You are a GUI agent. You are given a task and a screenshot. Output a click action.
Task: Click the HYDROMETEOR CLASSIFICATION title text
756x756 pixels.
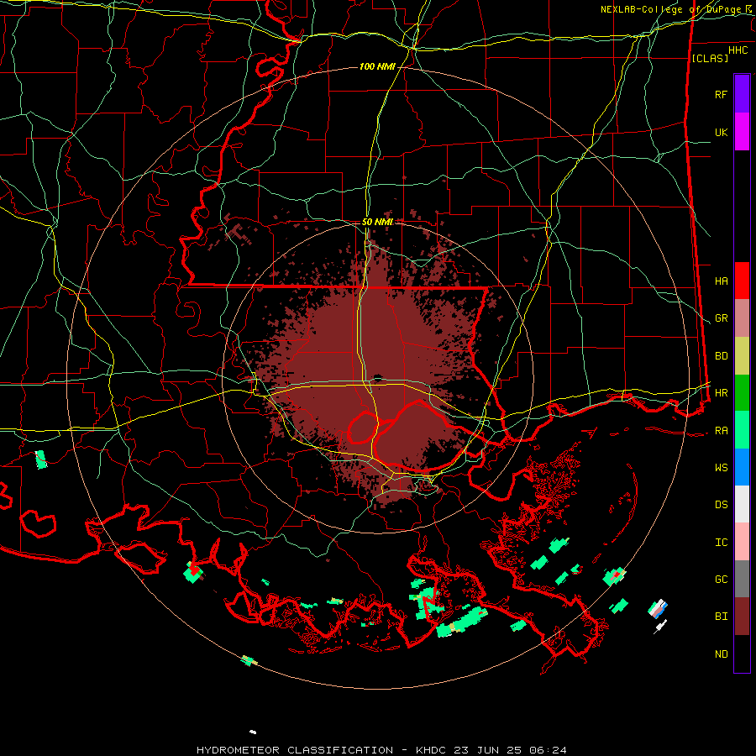tap(295, 750)
